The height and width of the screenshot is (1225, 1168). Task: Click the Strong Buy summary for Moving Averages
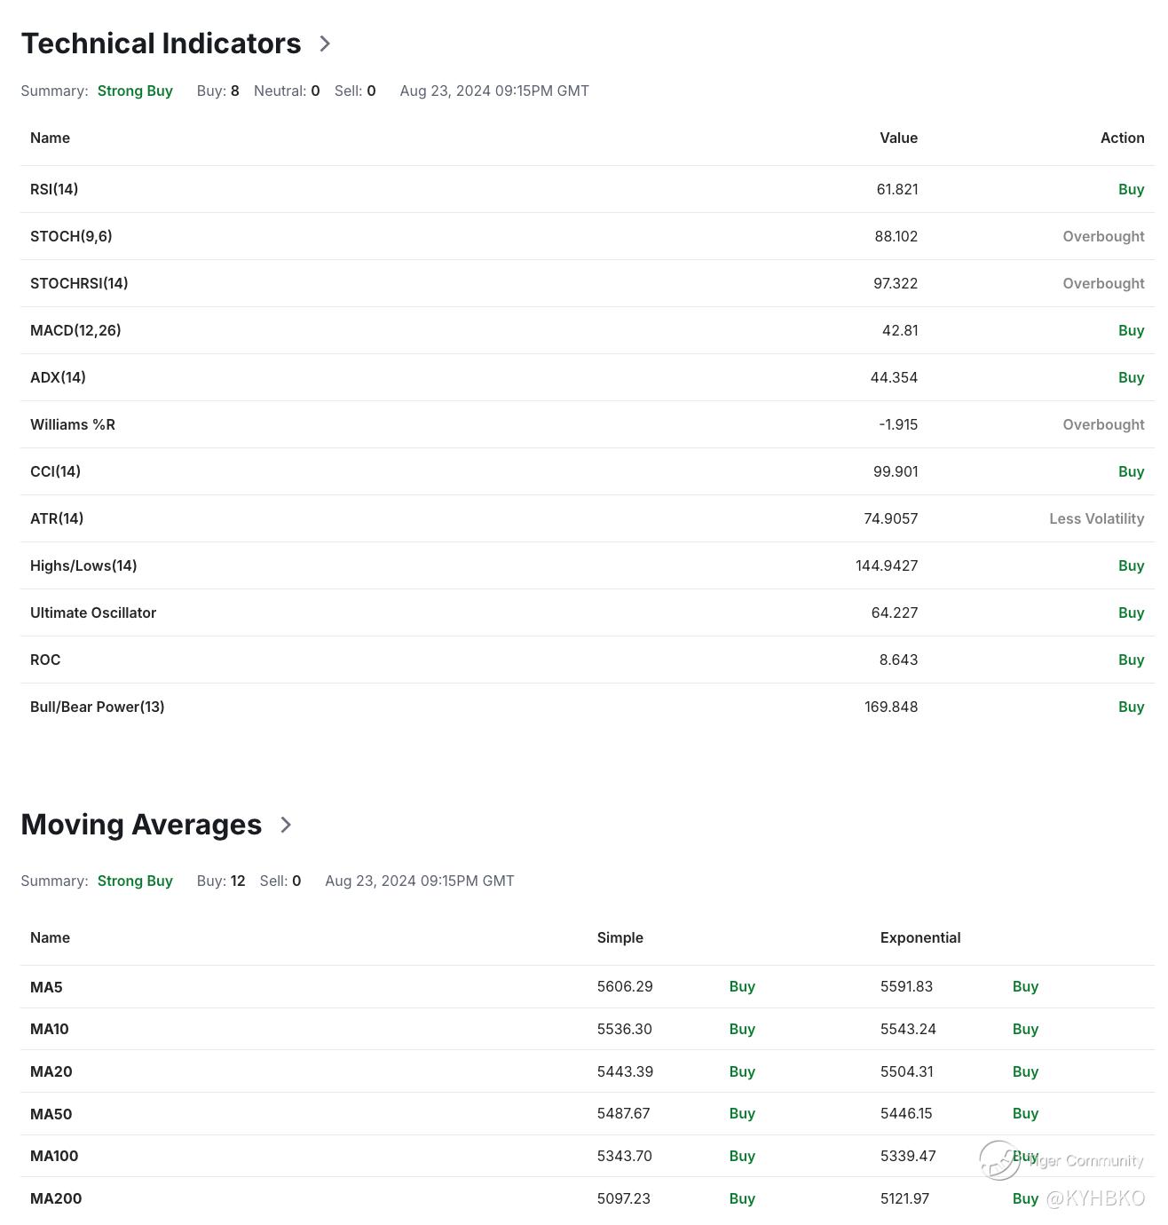pyautogui.click(x=135, y=881)
